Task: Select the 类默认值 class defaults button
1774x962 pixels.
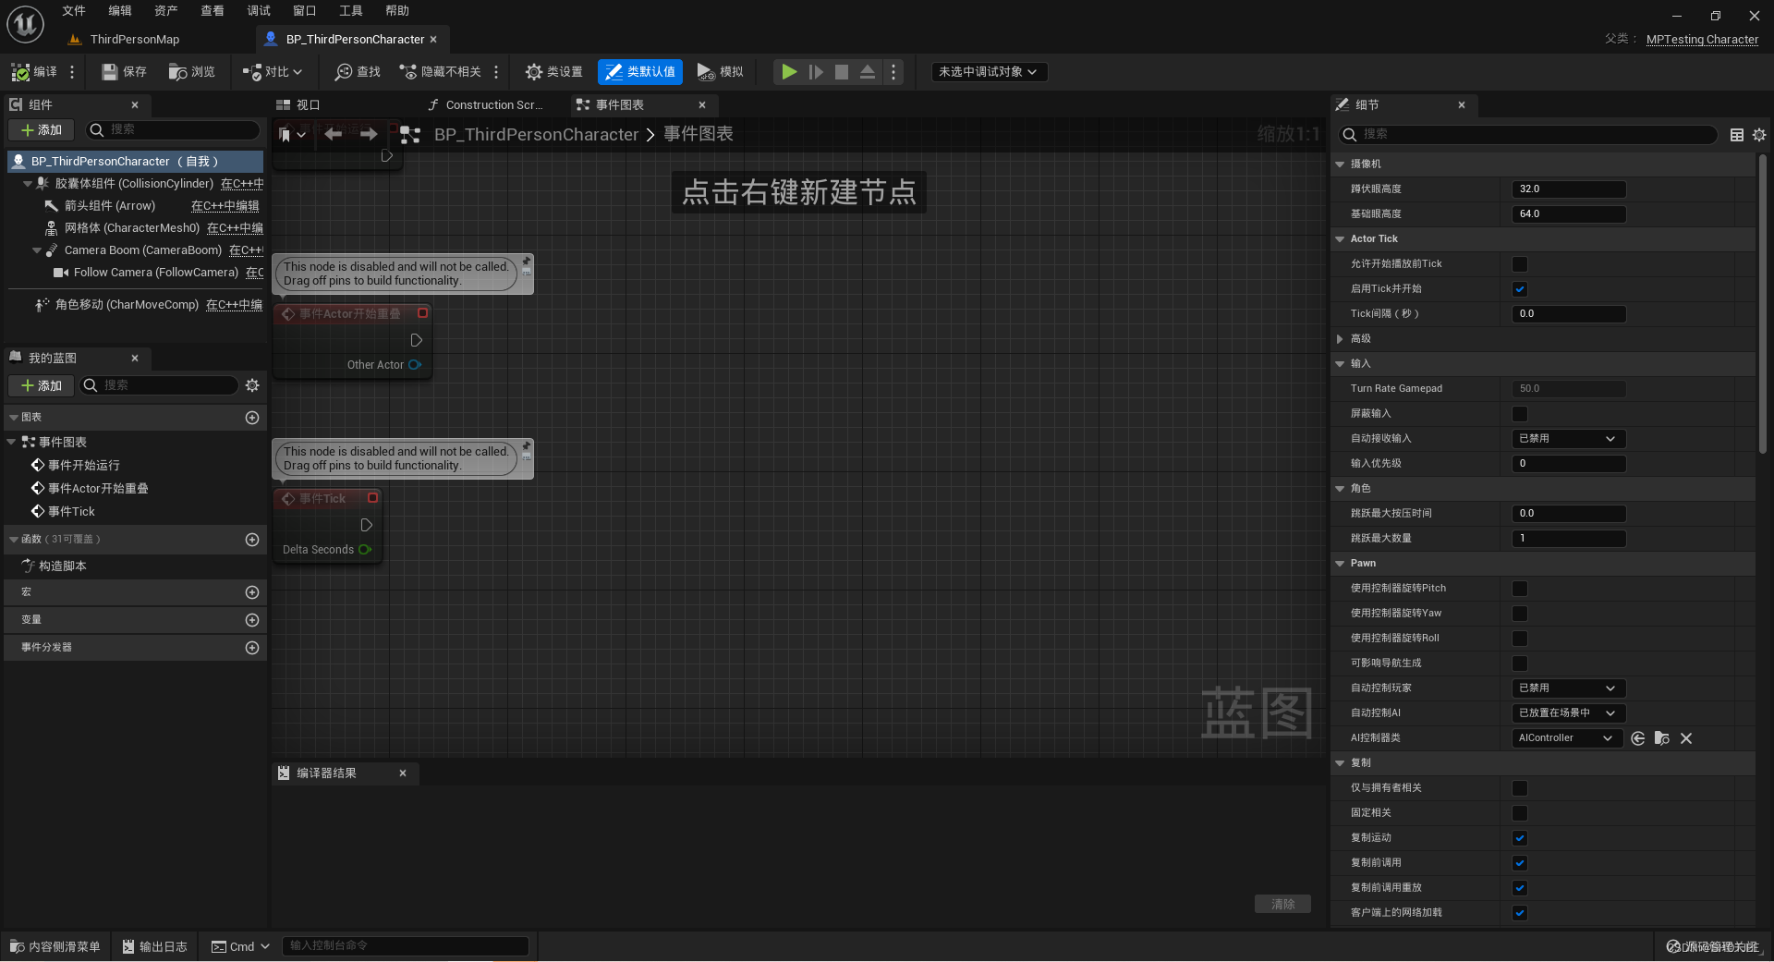Action: [640, 72]
